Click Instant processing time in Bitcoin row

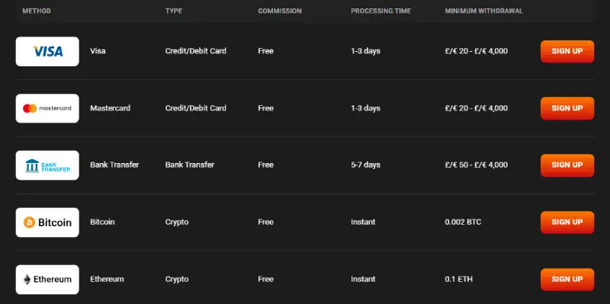click(x=363, y=222)
